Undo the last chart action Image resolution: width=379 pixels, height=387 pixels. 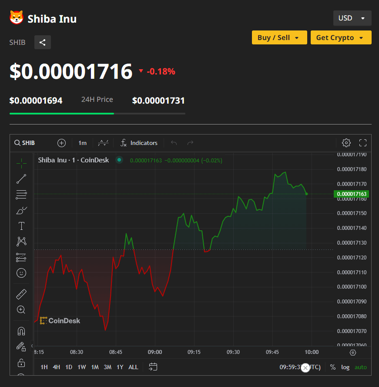pos(174,143)
